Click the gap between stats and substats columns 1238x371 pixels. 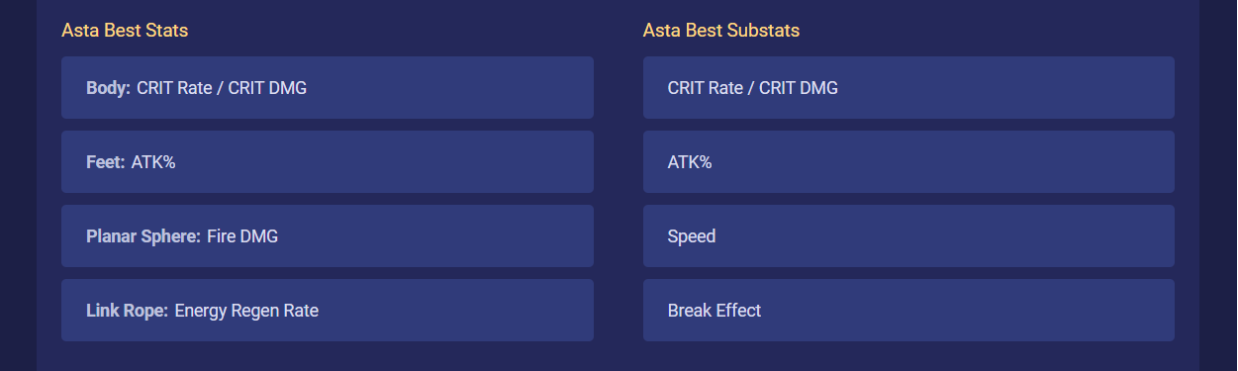click(x=619, y=198)
